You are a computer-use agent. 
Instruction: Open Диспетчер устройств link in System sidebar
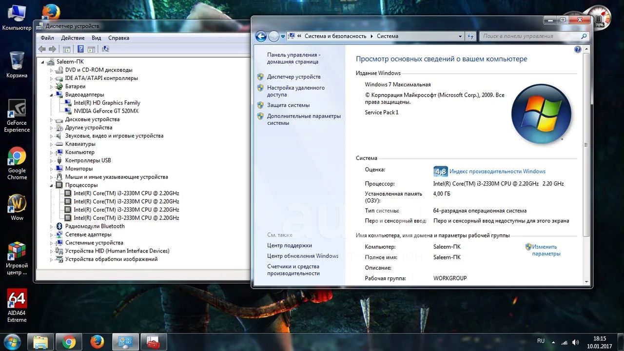(293, 77)
